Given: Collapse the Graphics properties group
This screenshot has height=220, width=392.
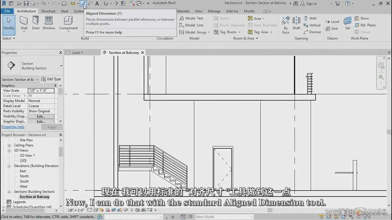Looking at the screenshot, I should (x=55, y=86).
